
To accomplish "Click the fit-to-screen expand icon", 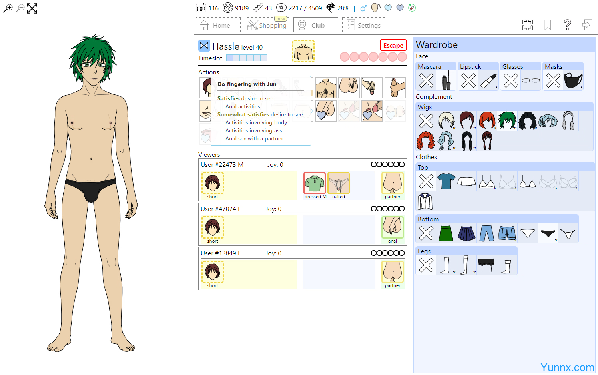I will (x=32, y=8).
